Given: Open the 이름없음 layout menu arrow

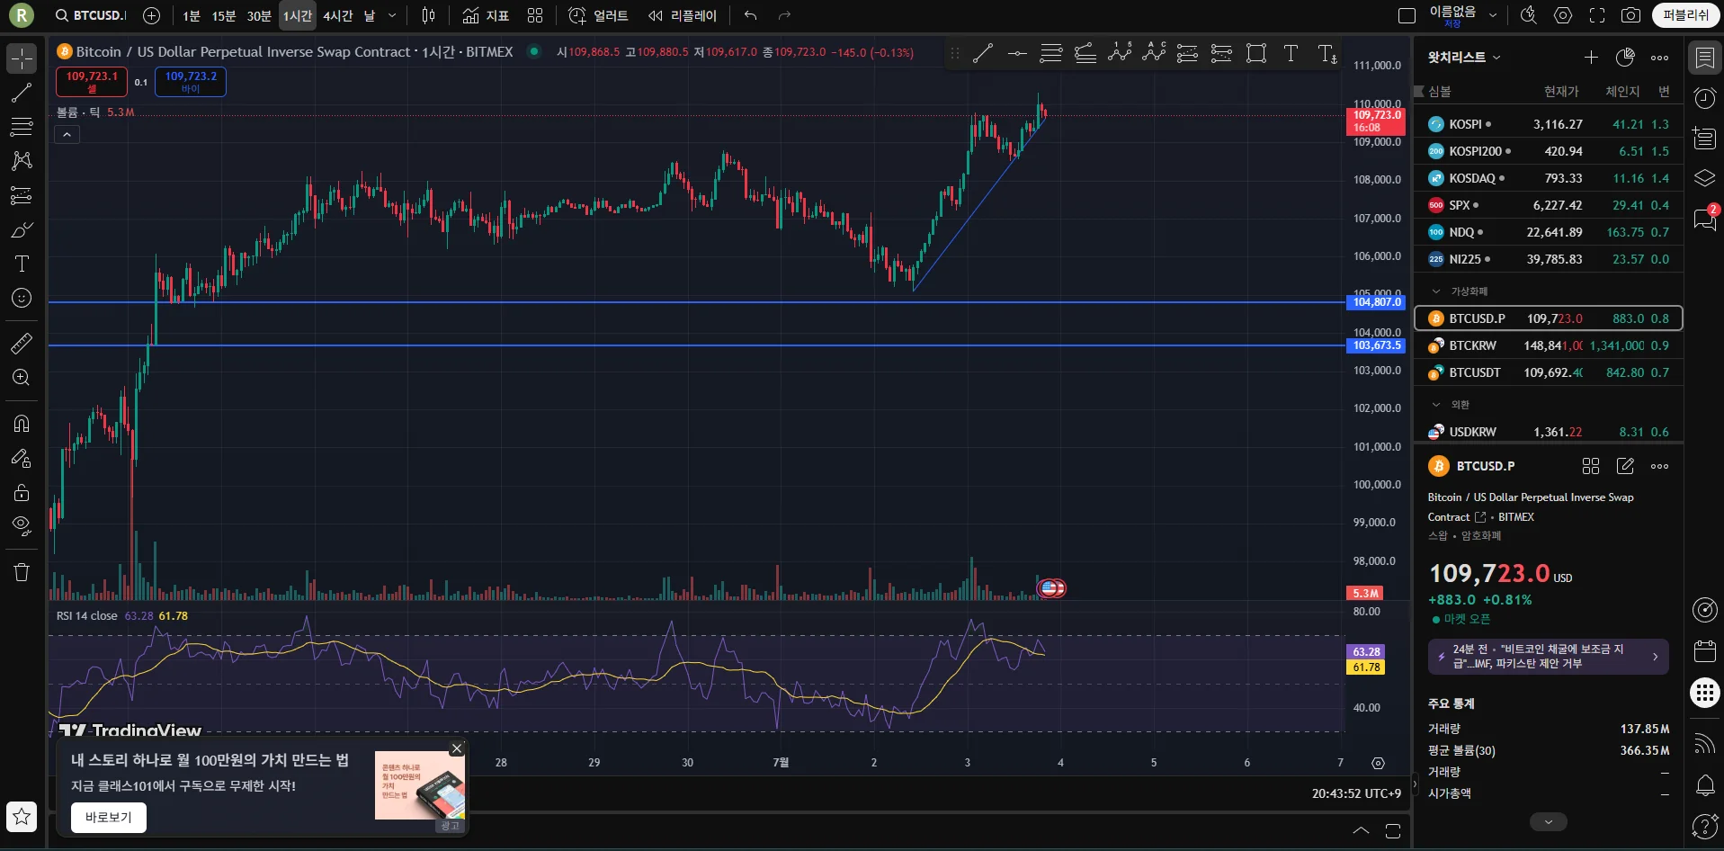Looking at the screenshot, I should (x=1493, y=15).
